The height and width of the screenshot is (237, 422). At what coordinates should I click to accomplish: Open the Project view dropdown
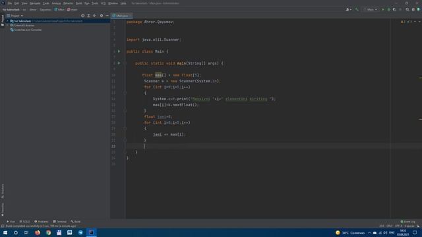15,16
